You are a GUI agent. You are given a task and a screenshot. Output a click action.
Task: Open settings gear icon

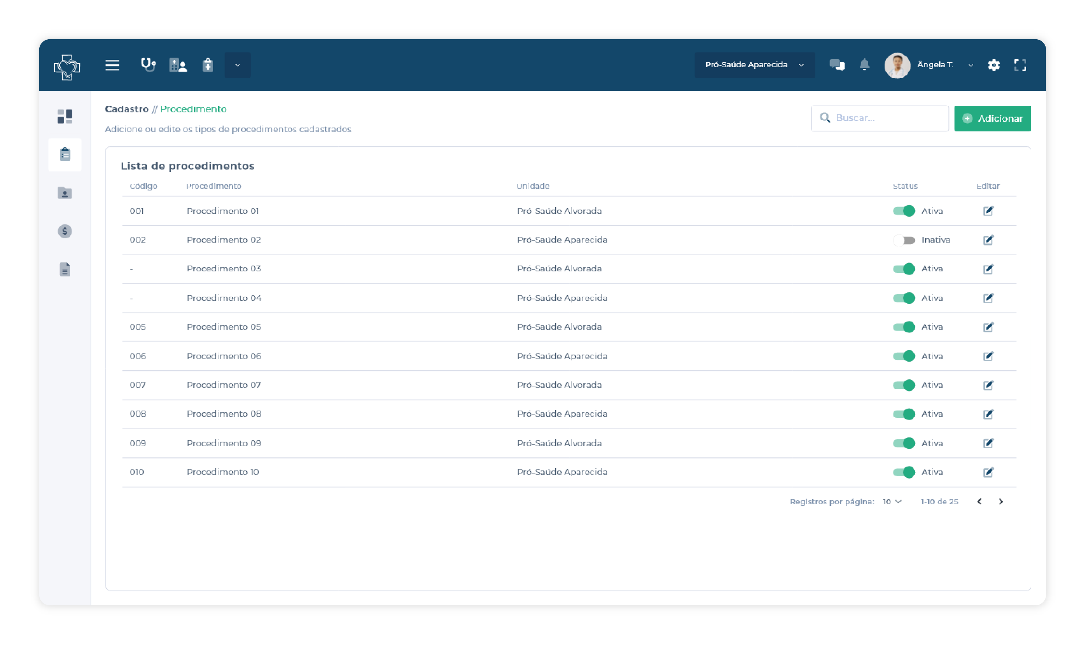tap(993, 65)
